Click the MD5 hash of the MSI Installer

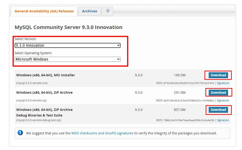click(x=188, y=83)
